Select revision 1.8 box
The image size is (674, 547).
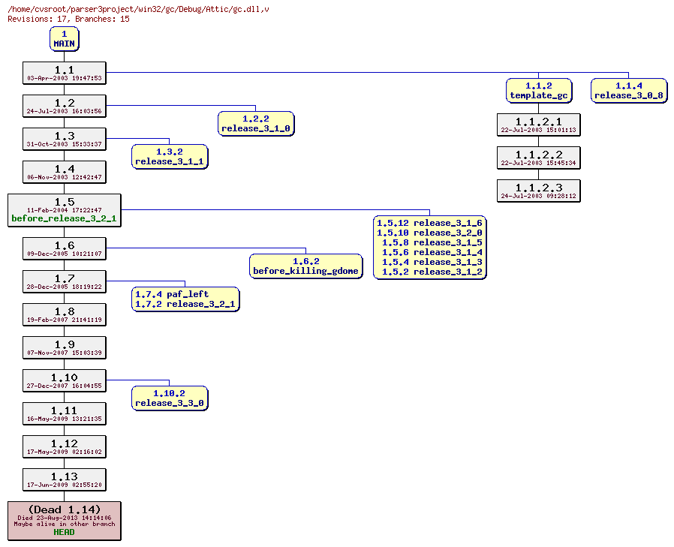point(64,315)
